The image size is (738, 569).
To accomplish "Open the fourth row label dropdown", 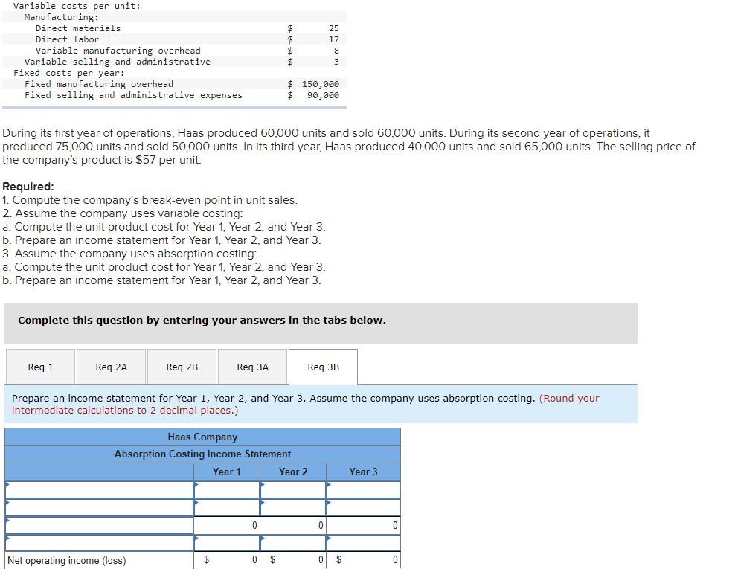I will [97, 542].
